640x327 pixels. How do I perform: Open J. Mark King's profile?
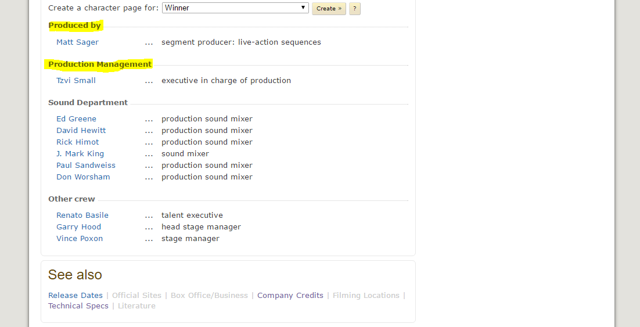pos(80,154)
